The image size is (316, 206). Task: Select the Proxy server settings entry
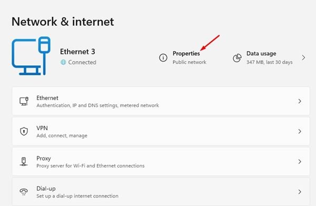coord(161,161)
